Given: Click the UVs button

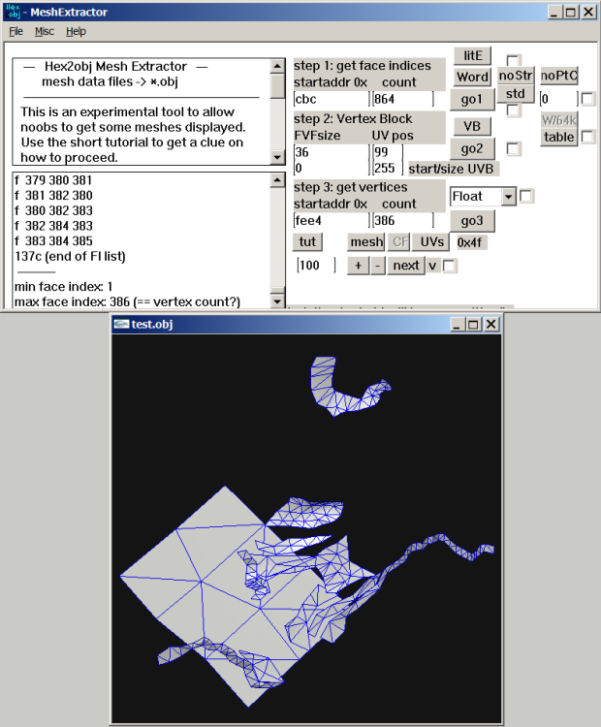Looking at the screenshot, I should [x=431, y=242].
